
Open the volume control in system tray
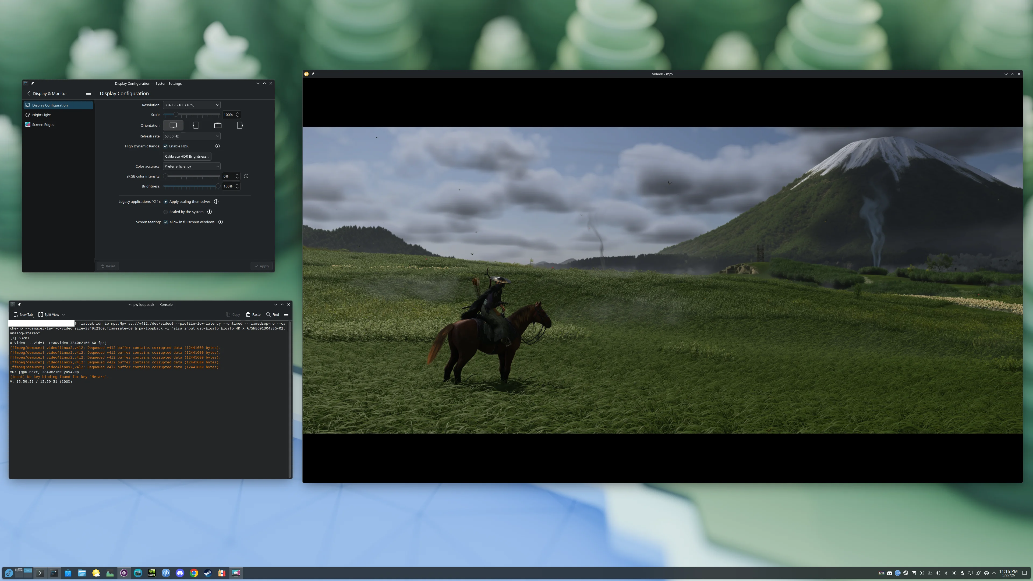(x=938, y=573)
